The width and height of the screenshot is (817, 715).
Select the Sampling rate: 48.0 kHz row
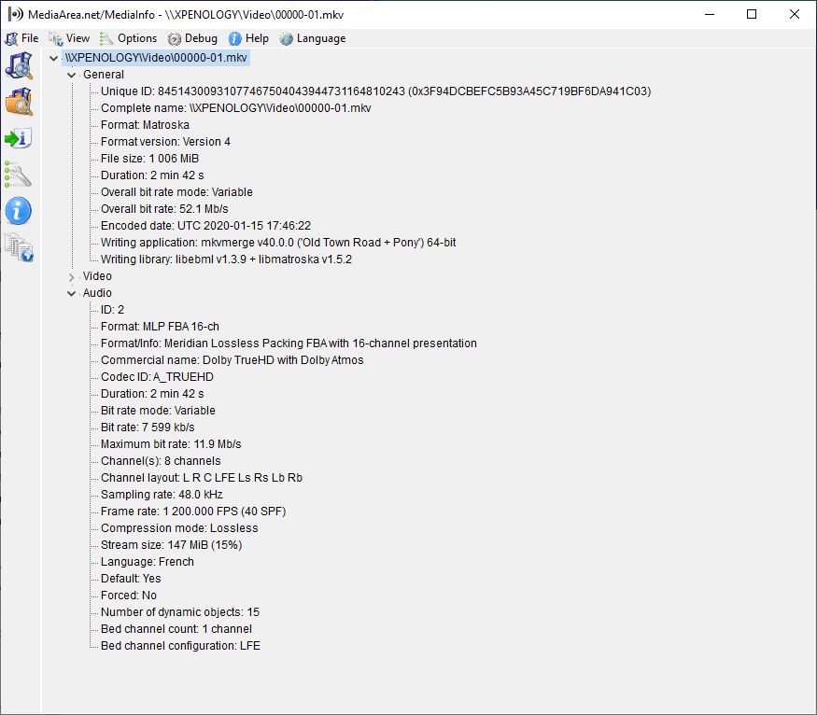pos(162,494)
